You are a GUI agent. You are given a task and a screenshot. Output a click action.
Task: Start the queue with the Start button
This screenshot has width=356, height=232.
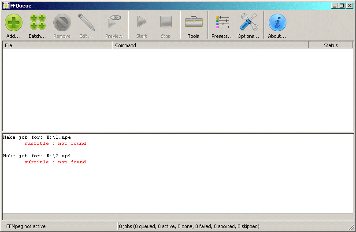tap(142, 25)
